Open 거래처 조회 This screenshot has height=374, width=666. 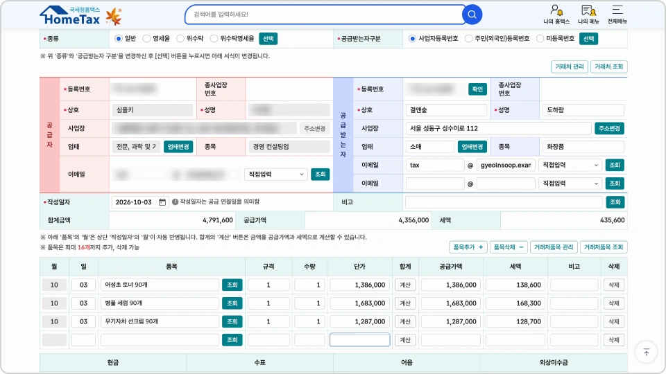pyautogui.click(x=608, y=66)
